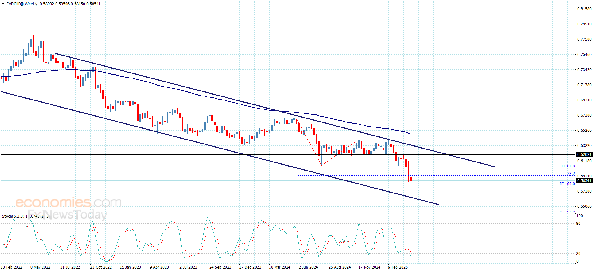The image size is (595, 271).
Task: Click the 0.67300 price axis label
Action: tap(584, 115)
